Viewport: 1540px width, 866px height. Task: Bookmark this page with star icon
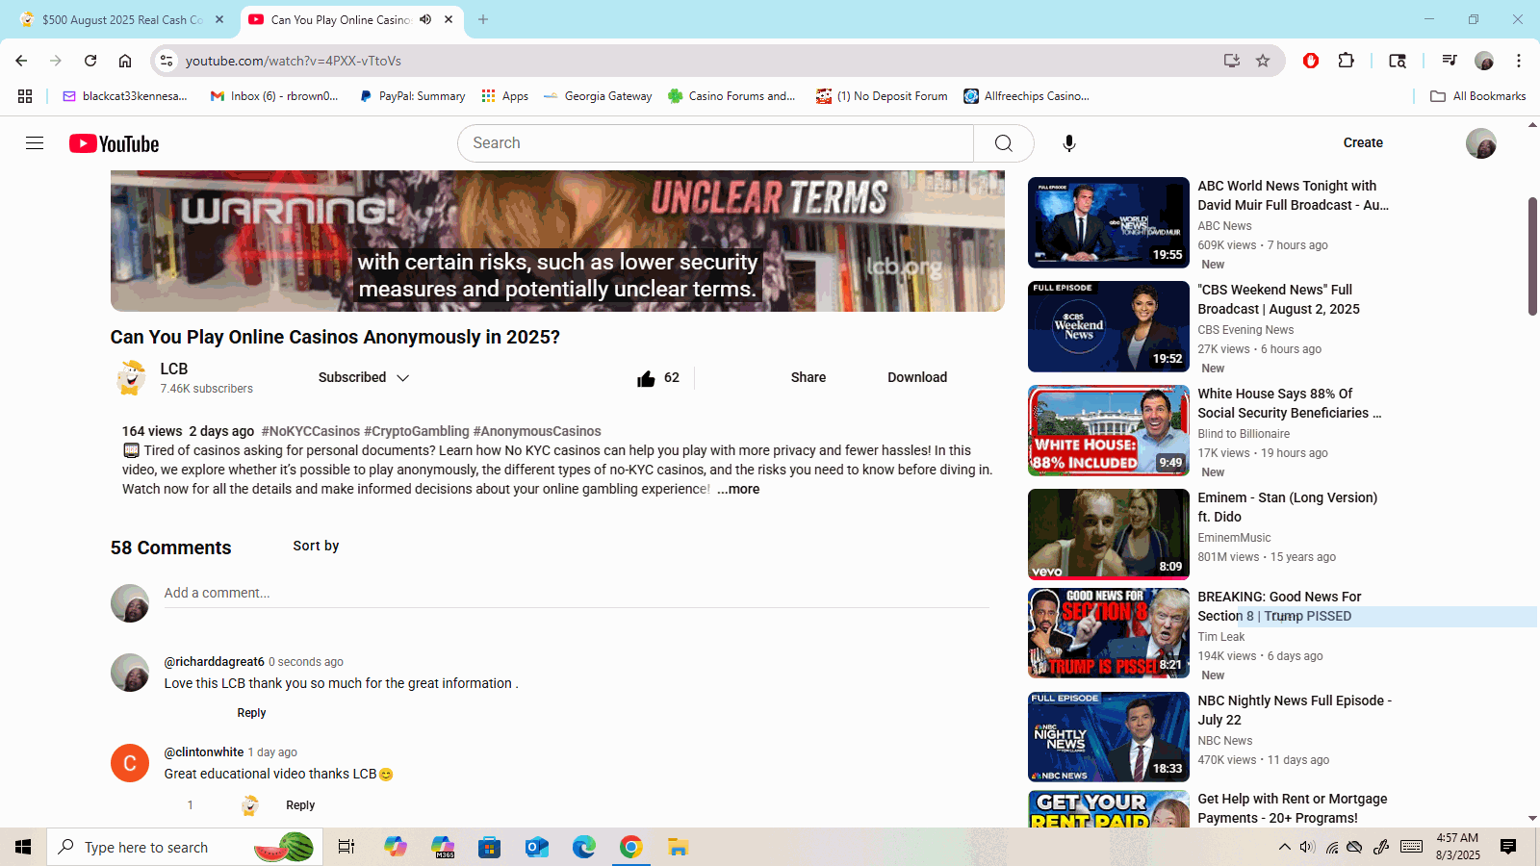tap(1263, 61)
